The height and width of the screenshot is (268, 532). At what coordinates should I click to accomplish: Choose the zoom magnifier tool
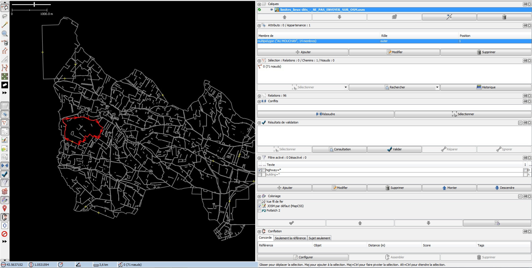coord(5,33)
